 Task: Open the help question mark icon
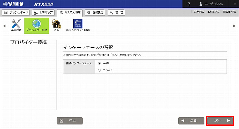pyautogui.click(x=189, y=4)
